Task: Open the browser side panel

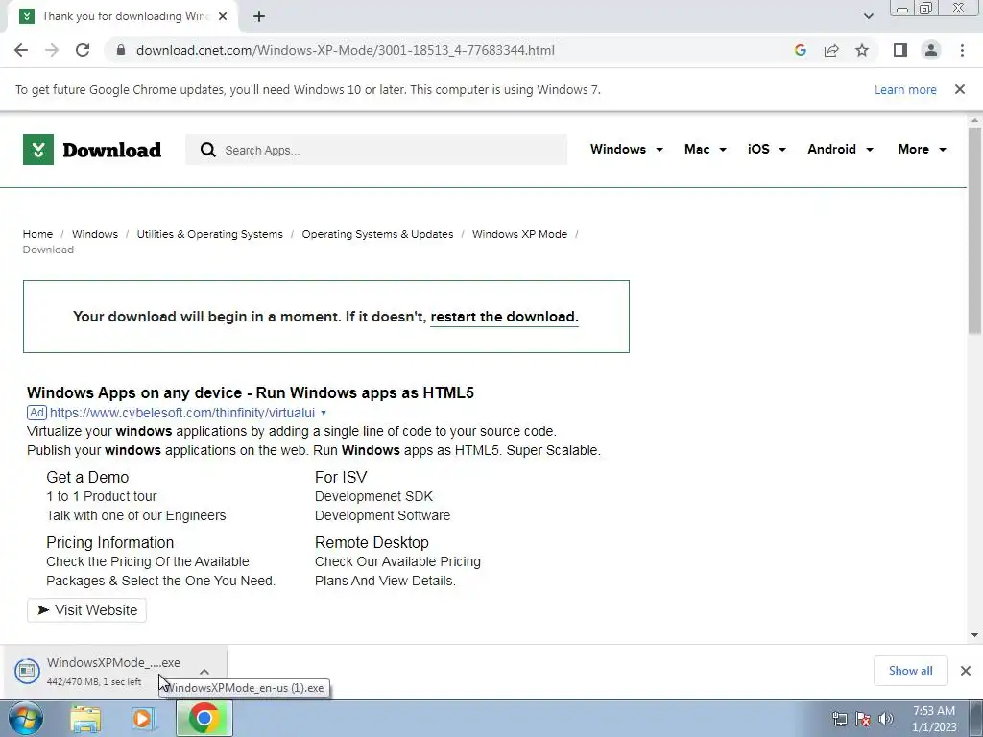Action: click(x=900, y=50)
